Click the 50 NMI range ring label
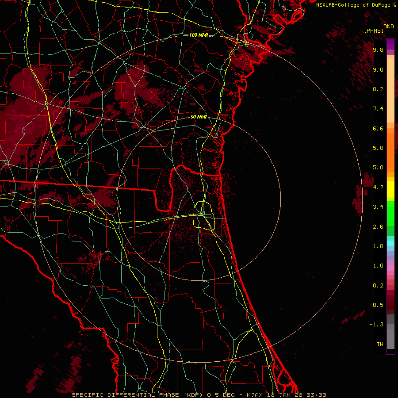Image resolution: width=398 pixels, height=398 pixels. (199, 117)
